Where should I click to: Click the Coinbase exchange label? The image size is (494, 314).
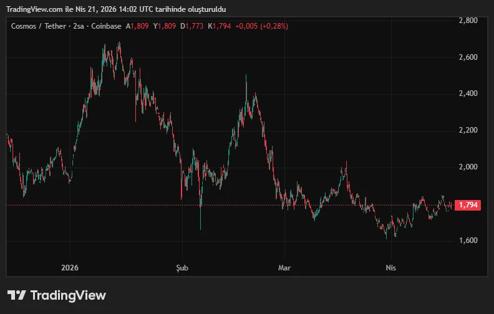pyautogui.click(x=105, y=26)
